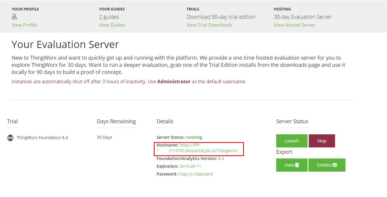Screen dimensions: 387x197
Task: Click the ThingWorx Foundation logo icon
Action: 10,138
